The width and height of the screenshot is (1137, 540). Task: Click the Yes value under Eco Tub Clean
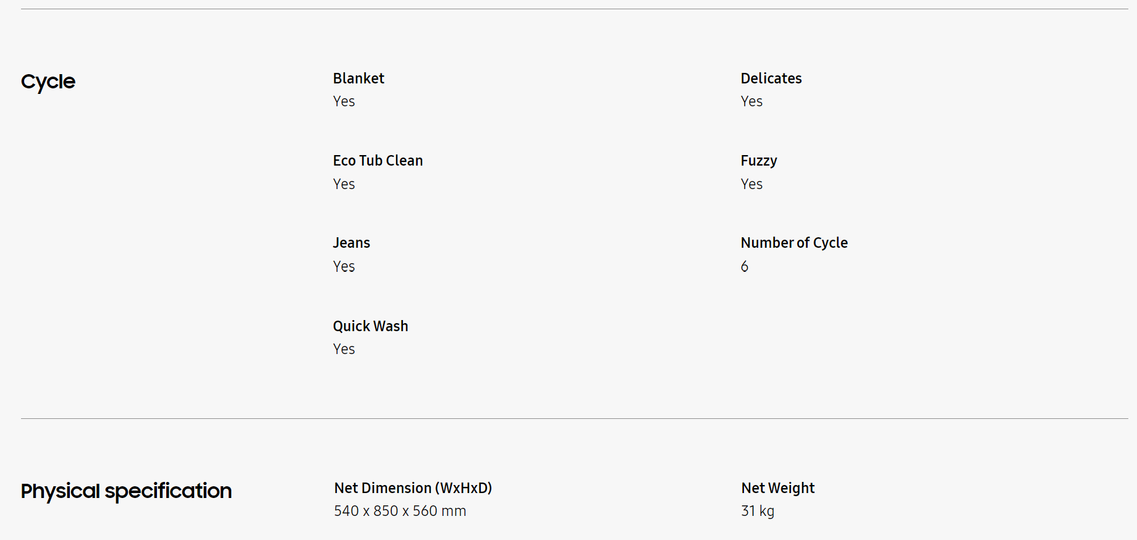[344, 184]
